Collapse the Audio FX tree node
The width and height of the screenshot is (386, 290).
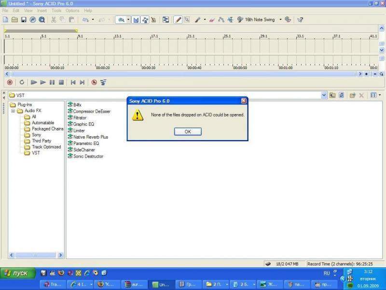(13, 111)
